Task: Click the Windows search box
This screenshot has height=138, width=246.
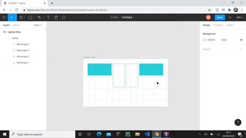Action: pyautogui.click(x=42, y=134)
